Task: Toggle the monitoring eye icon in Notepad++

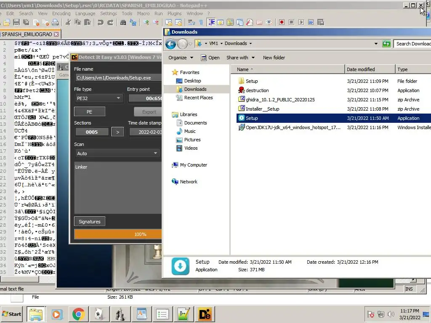Action: (269, 22)
